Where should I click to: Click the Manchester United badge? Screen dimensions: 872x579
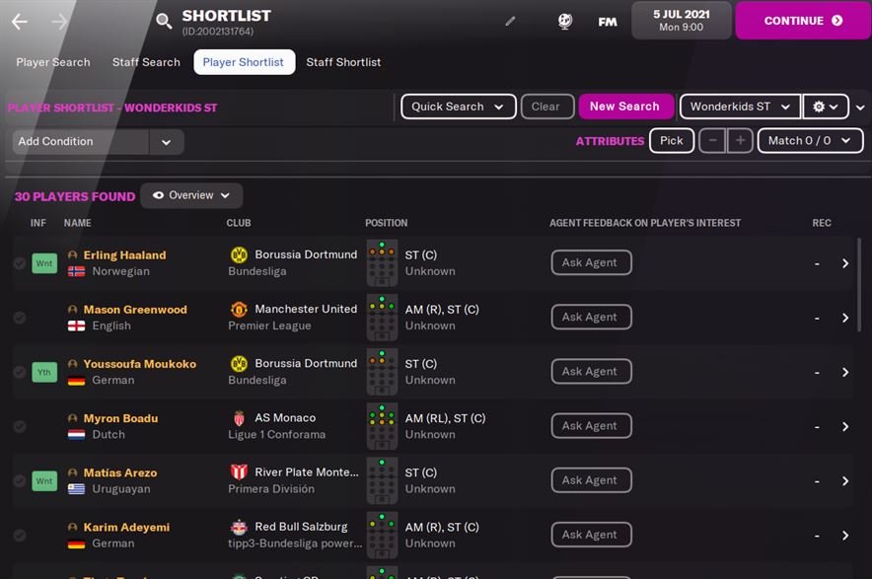239,310
